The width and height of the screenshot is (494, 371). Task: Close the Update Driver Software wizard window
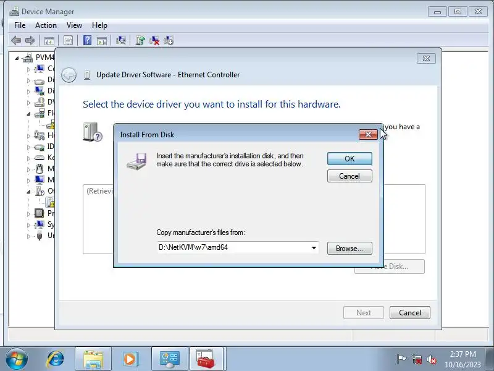click(x=426, y=58)
